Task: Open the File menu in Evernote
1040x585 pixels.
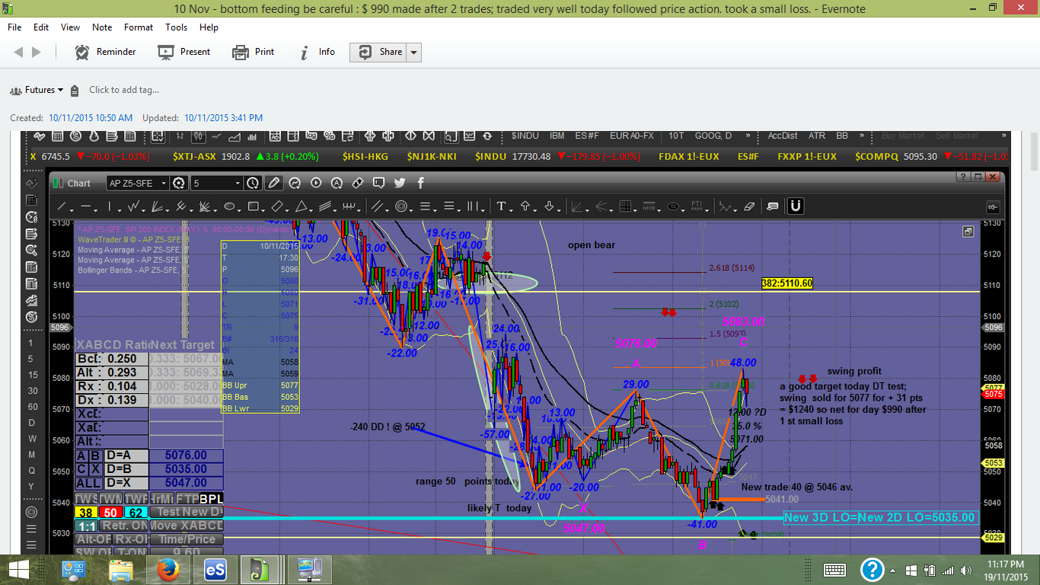Action: 14,27
